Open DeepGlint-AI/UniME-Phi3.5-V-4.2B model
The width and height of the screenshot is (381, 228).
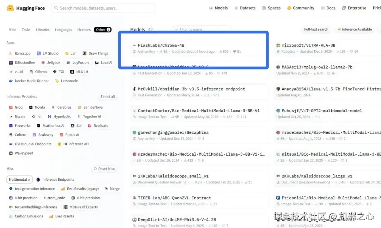pyautogui.click(x=177, y=220)
